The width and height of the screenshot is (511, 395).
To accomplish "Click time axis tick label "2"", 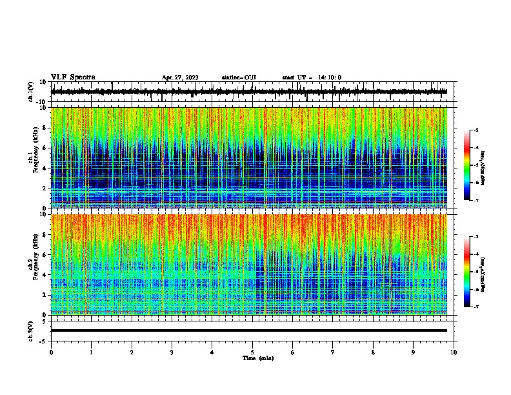I will (x=132, y=352).
